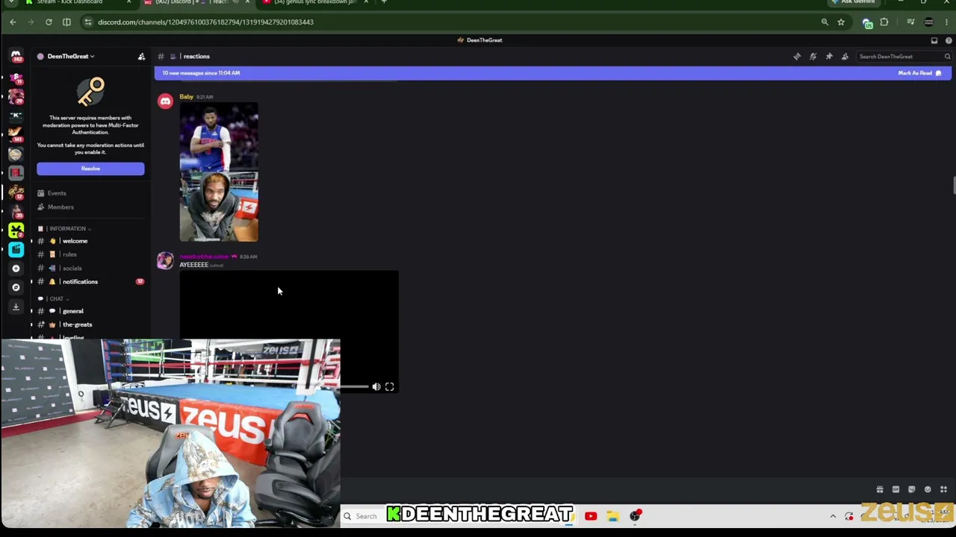Bookmark this page with the star icon
The image size is (956, 537).
(841, 22)
